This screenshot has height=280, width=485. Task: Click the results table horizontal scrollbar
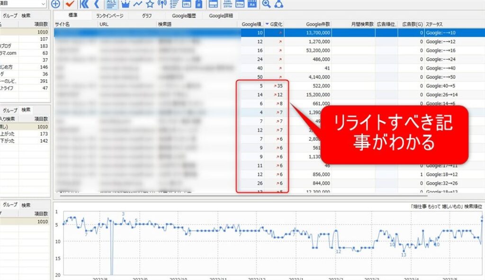click(243, 195)
